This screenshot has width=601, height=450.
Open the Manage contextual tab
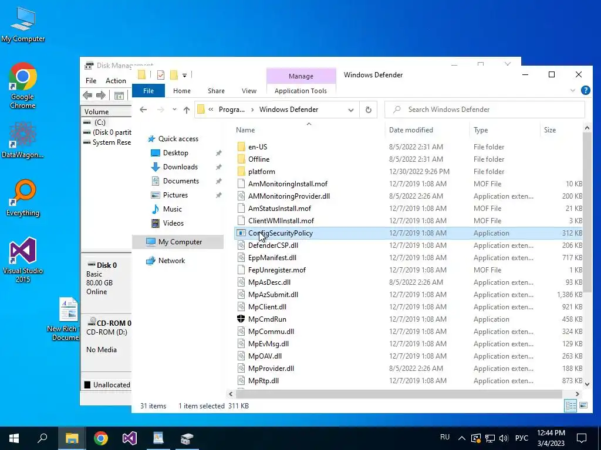coord(301,76)
